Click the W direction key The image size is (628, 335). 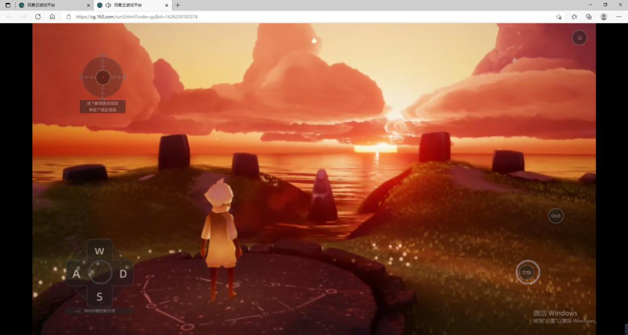pyautogui.click(x=100, y=251)
